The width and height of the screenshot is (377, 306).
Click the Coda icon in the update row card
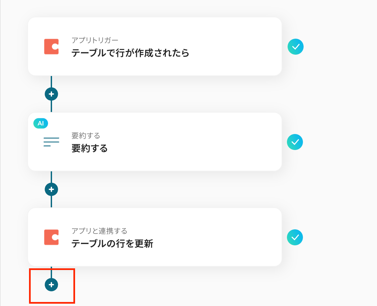pos(51,237)
